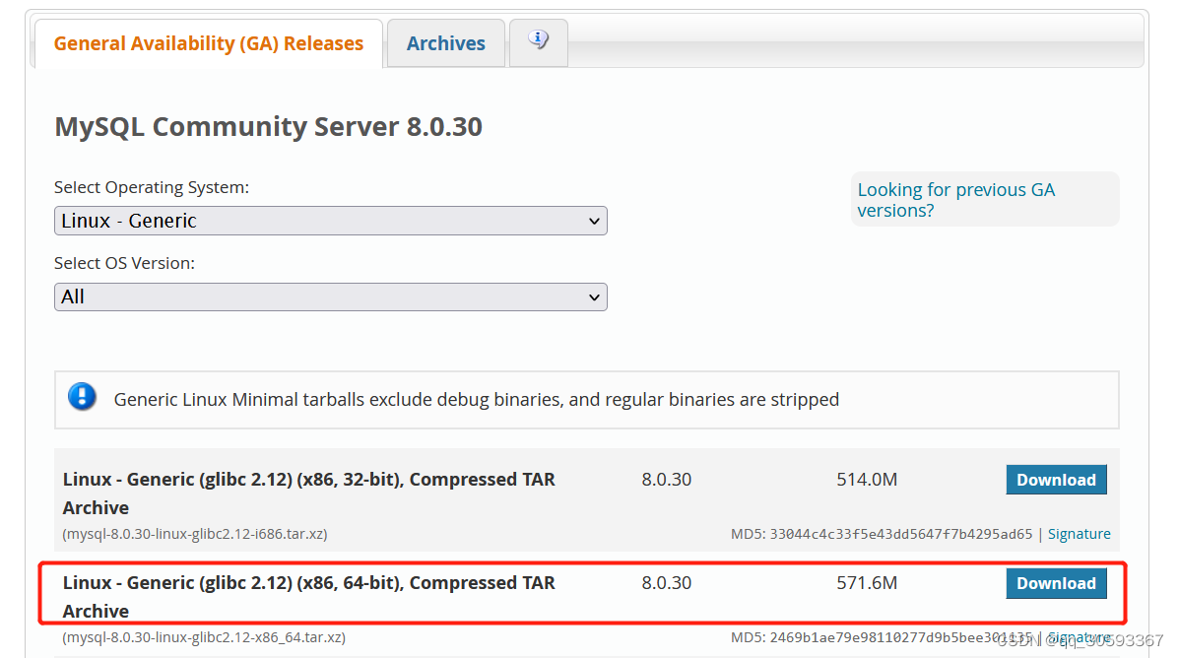Switch to the Archives tab
The width and height of the screenshot is (1179, 658).
coord(446,43)
